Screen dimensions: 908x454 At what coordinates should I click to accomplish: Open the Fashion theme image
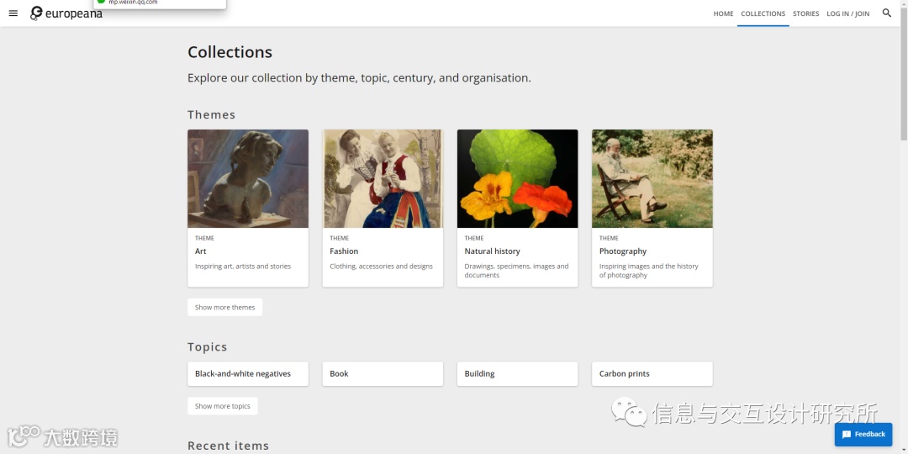pos(383,178)
